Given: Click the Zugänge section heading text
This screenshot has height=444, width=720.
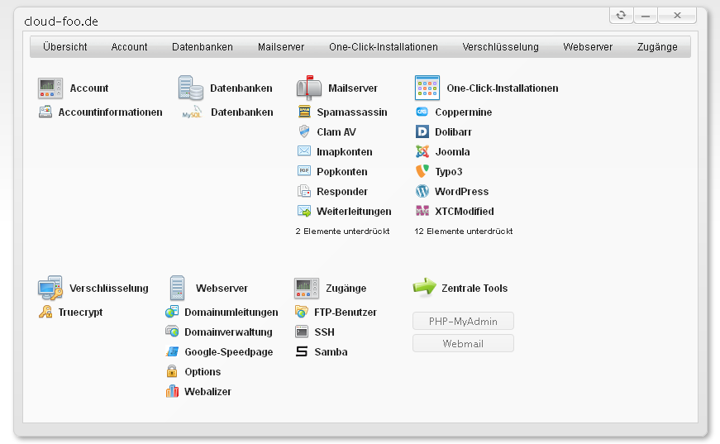Looking at the screenshot, I should [x=346, y=288].
